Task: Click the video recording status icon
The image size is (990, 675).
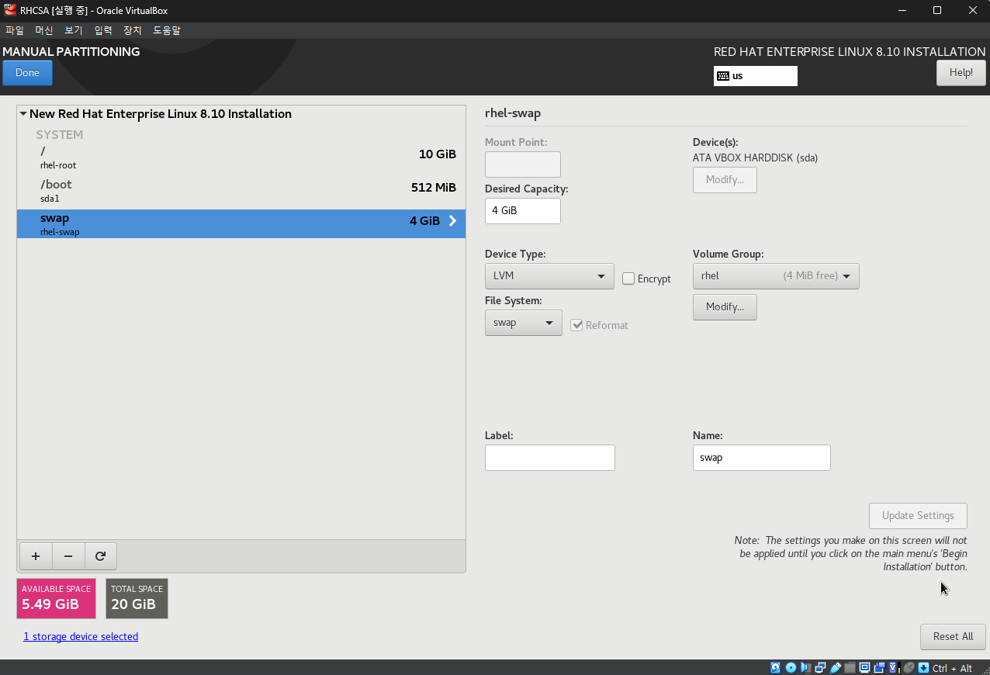Action: pos(880,668)
